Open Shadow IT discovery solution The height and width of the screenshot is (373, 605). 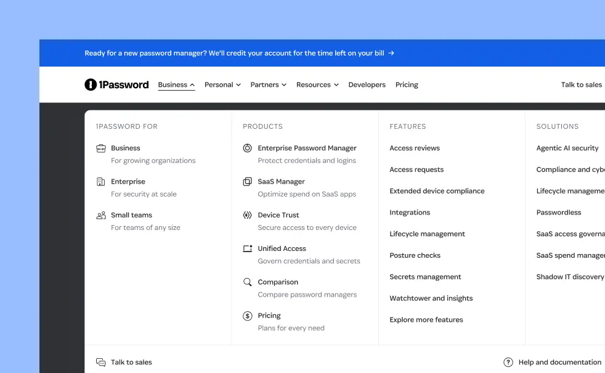click(570, 277)
